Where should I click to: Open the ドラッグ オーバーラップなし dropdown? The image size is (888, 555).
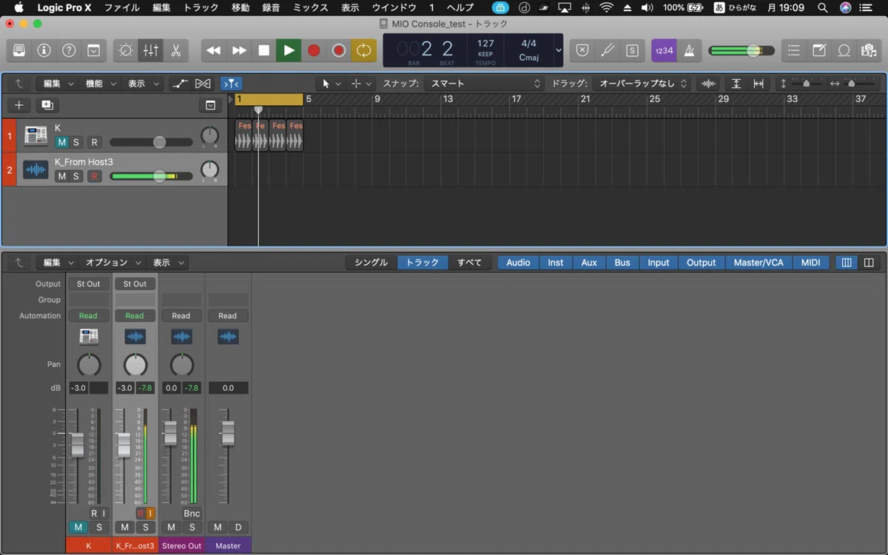click(x=642, y=84)
